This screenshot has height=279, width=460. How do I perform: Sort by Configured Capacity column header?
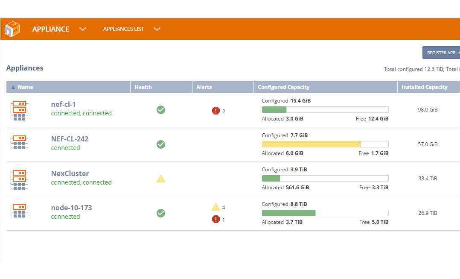click(x=326, y=87)
